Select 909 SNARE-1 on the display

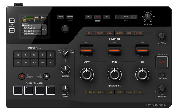pos(32,28)
